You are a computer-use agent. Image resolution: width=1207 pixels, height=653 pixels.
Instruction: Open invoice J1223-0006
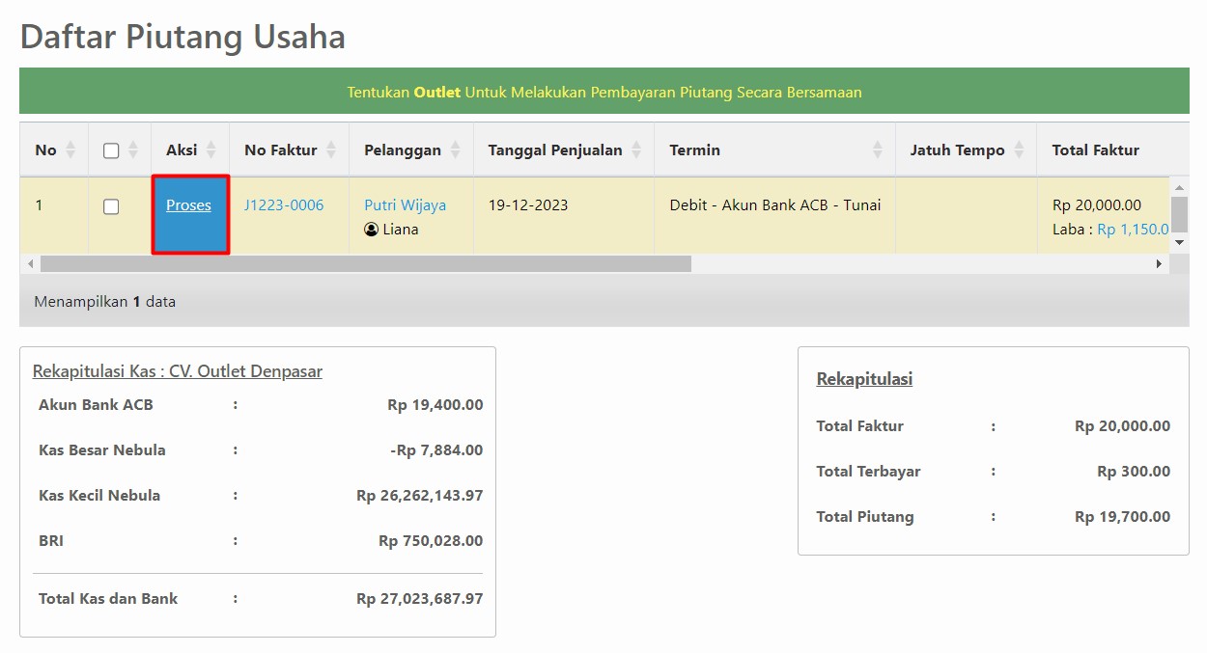284,205
